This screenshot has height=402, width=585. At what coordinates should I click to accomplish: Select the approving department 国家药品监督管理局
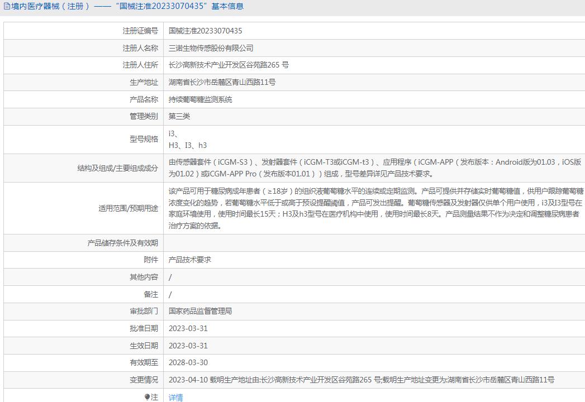click(201, 311)
